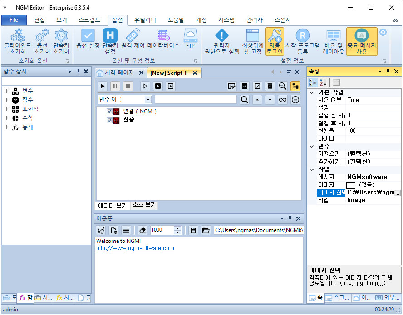Click refresh icon at ribbon right

pos(383,32)
